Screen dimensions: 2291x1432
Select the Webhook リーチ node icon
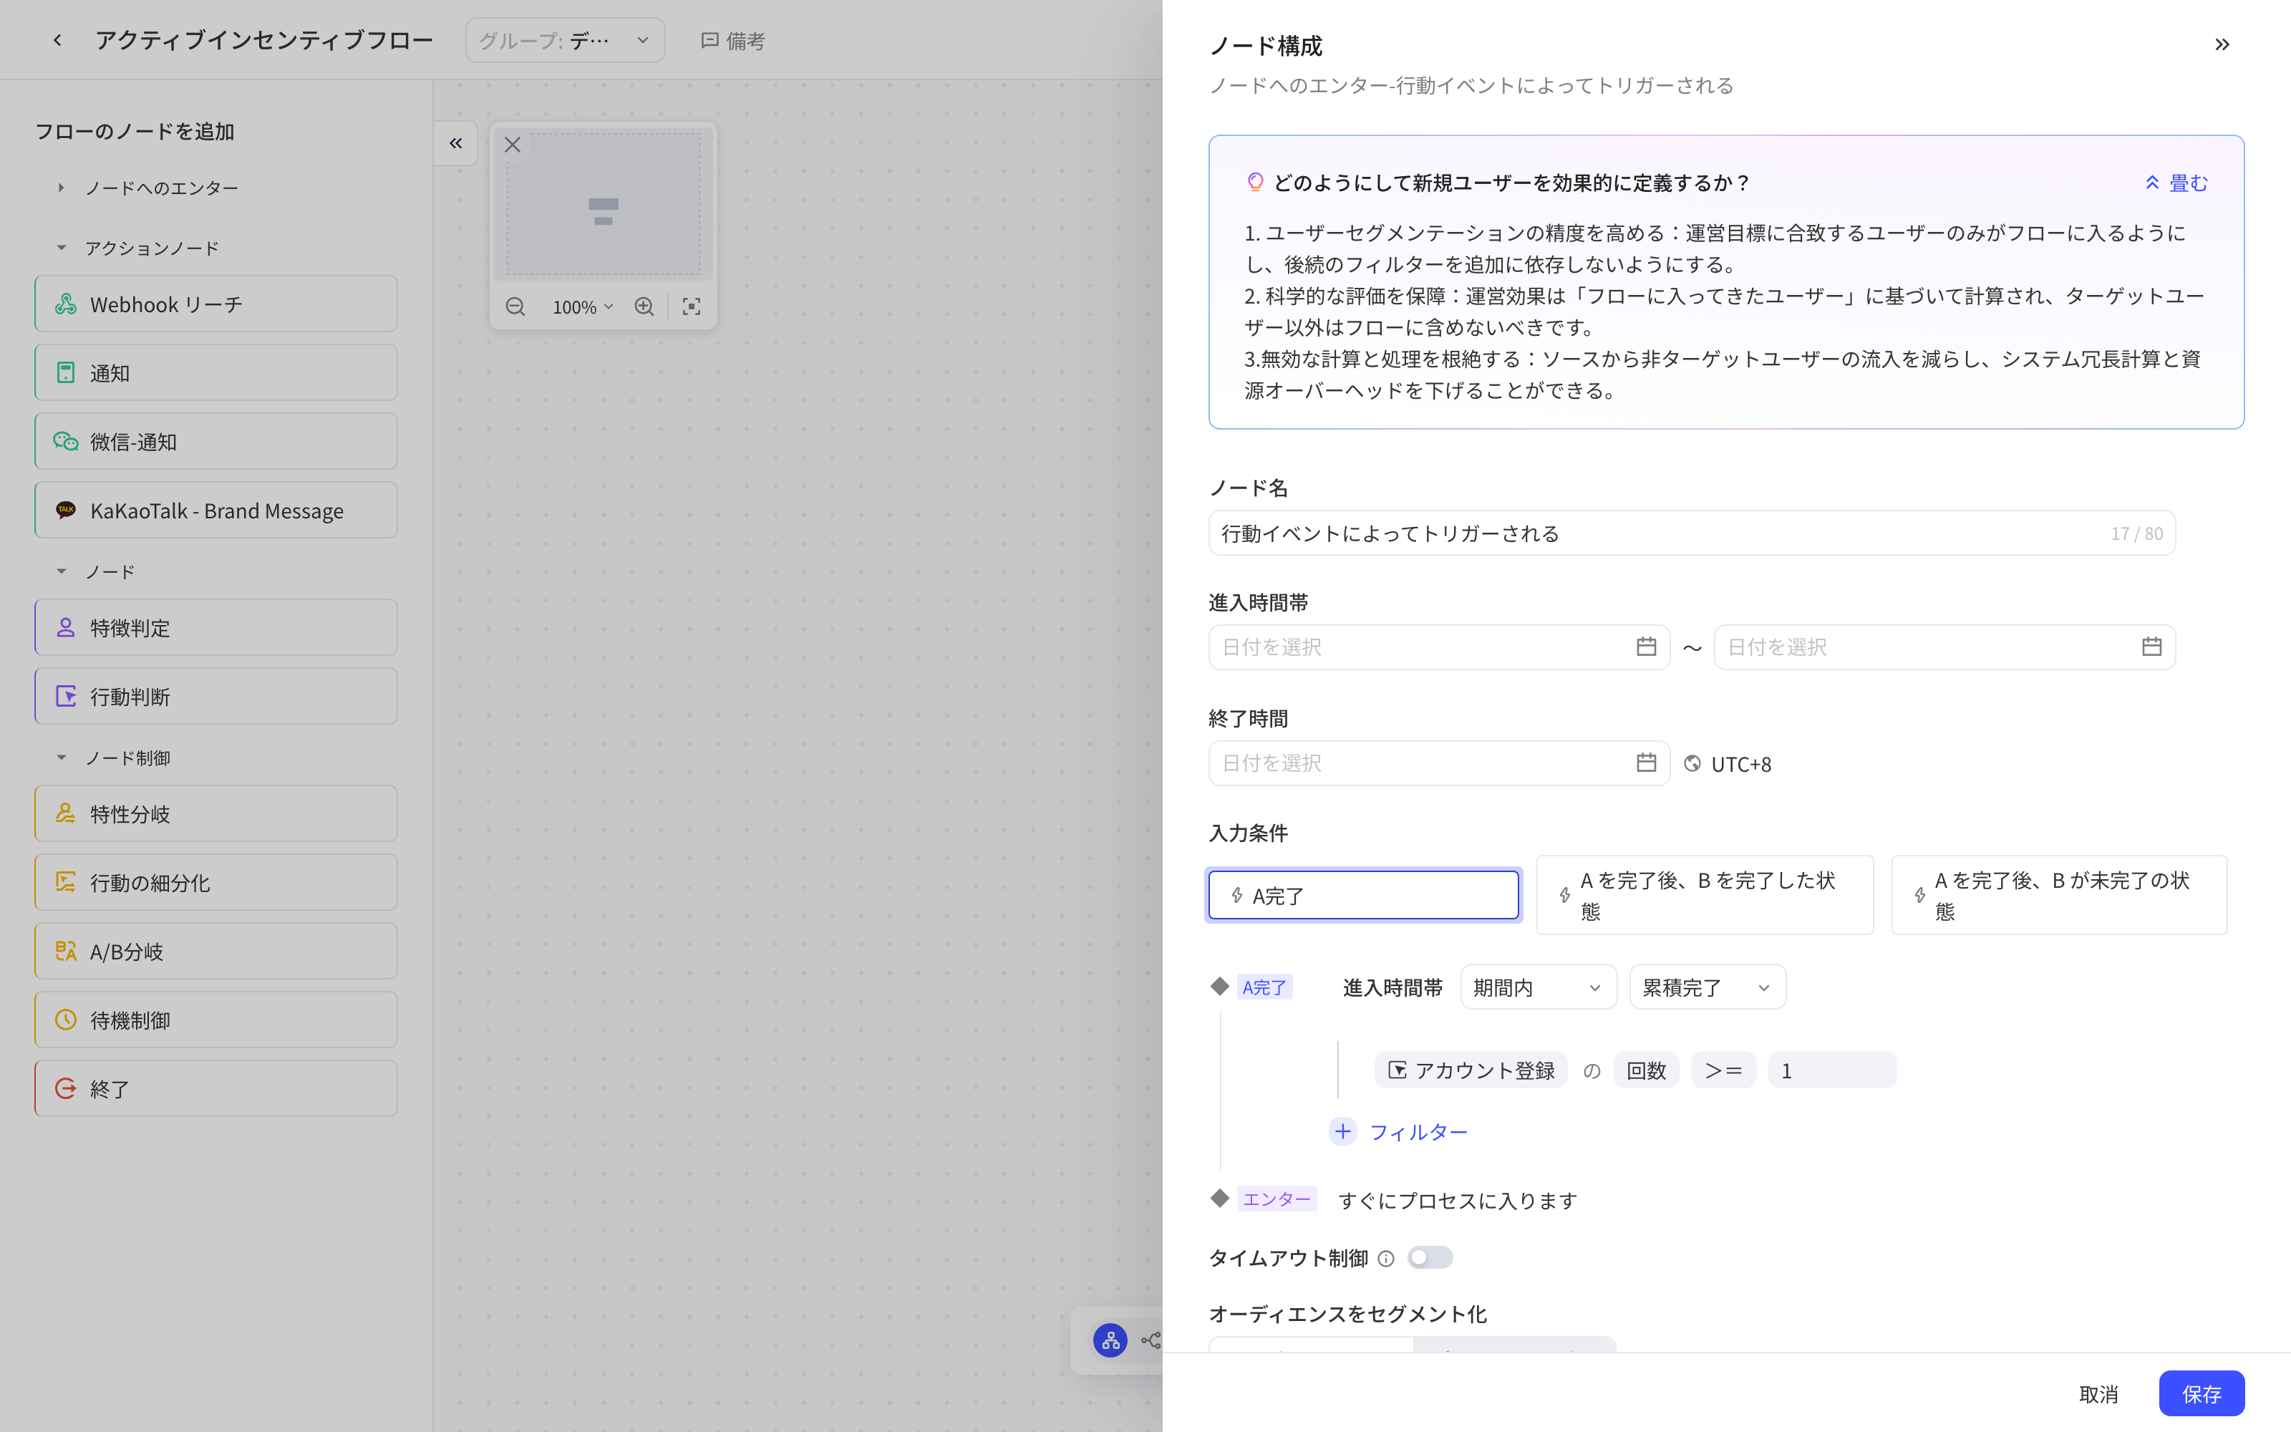65,304
